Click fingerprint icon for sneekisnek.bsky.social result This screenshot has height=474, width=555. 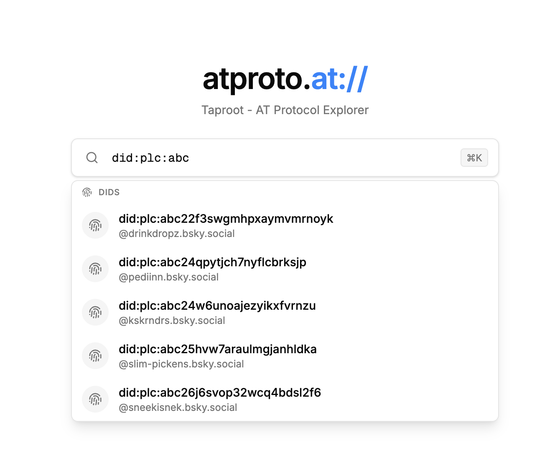point(95,399)
